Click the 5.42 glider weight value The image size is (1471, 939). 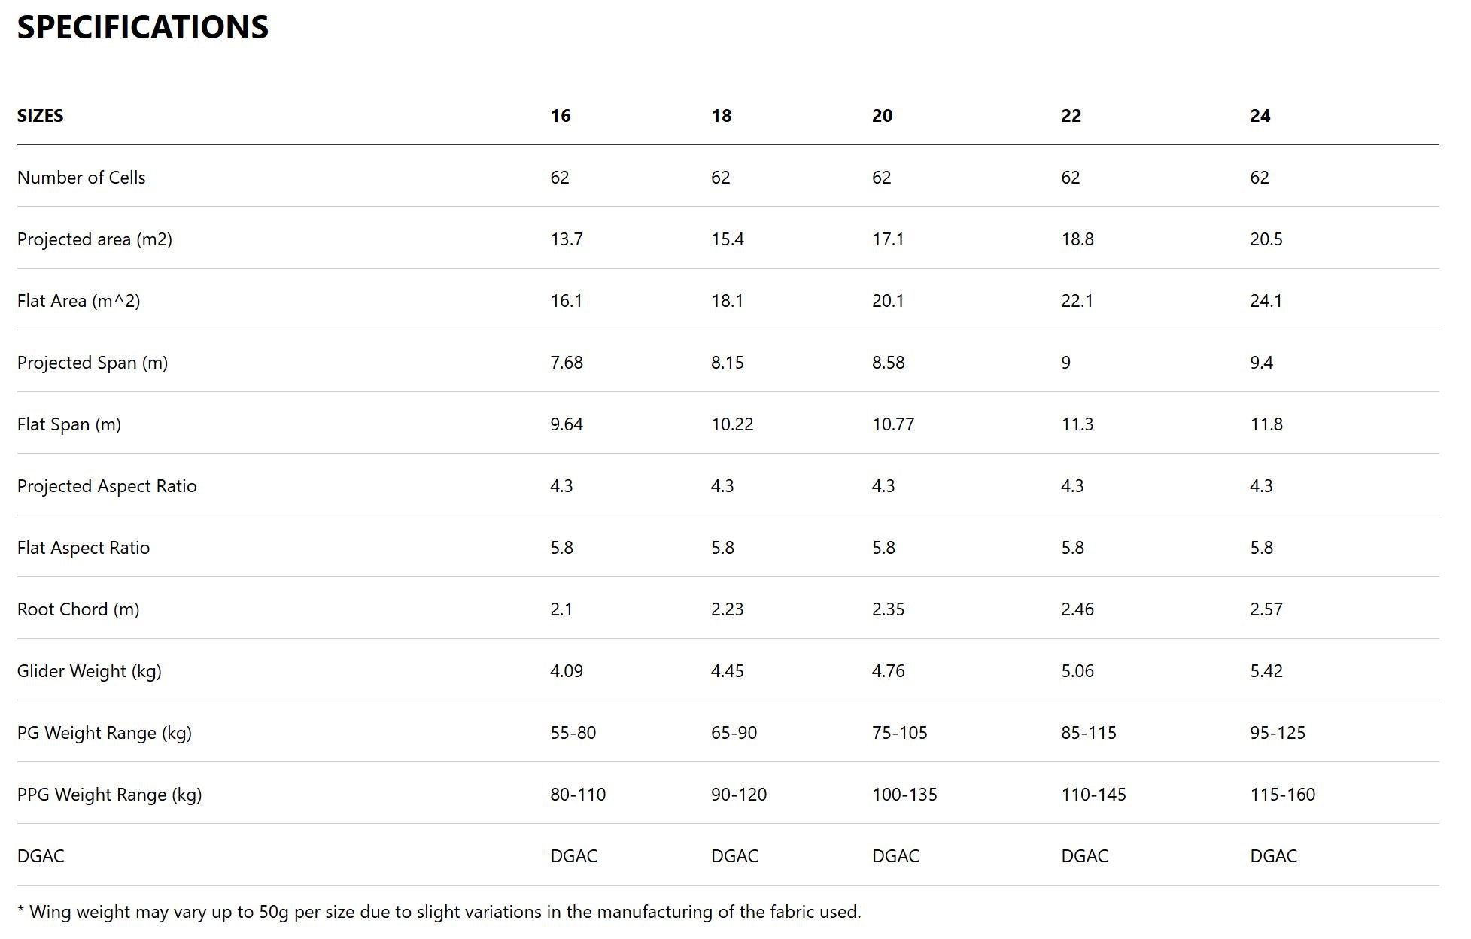click(1266, 671)
